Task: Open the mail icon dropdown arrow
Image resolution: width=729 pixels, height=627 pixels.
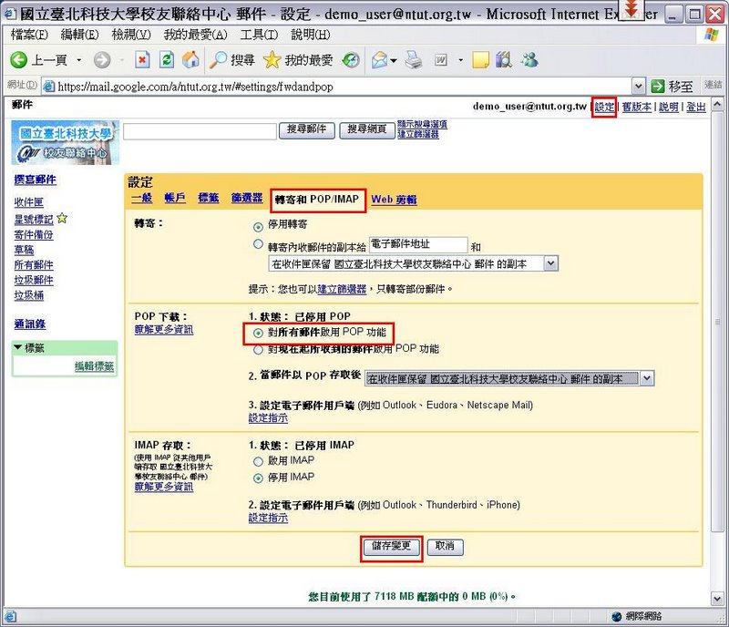Action: click(x=394, y=60)
